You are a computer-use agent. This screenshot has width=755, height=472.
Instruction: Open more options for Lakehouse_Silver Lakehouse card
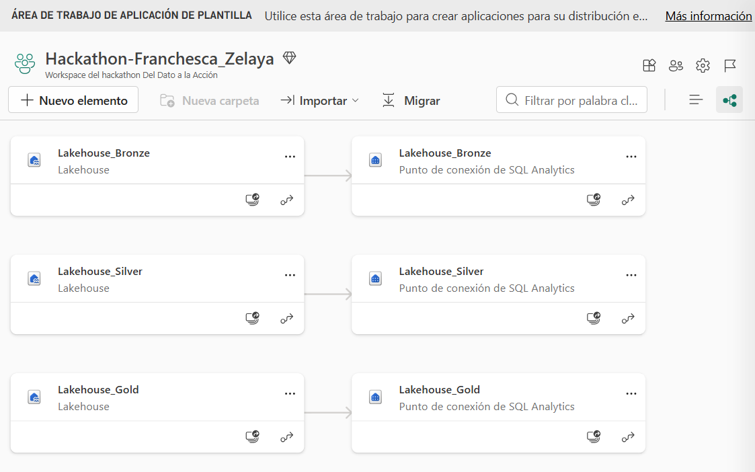point(290,275)
